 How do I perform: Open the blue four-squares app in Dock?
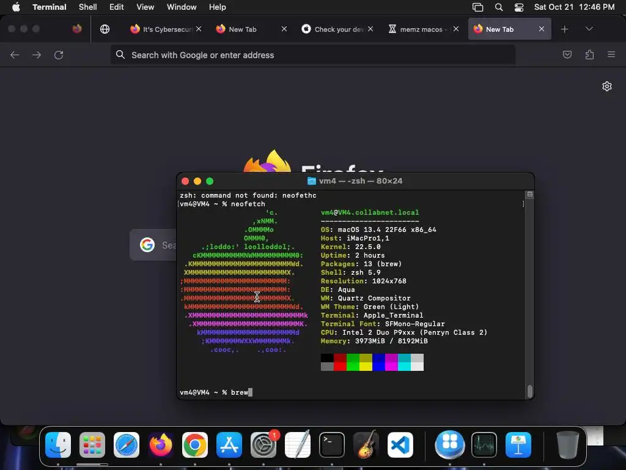coord(450,445)
